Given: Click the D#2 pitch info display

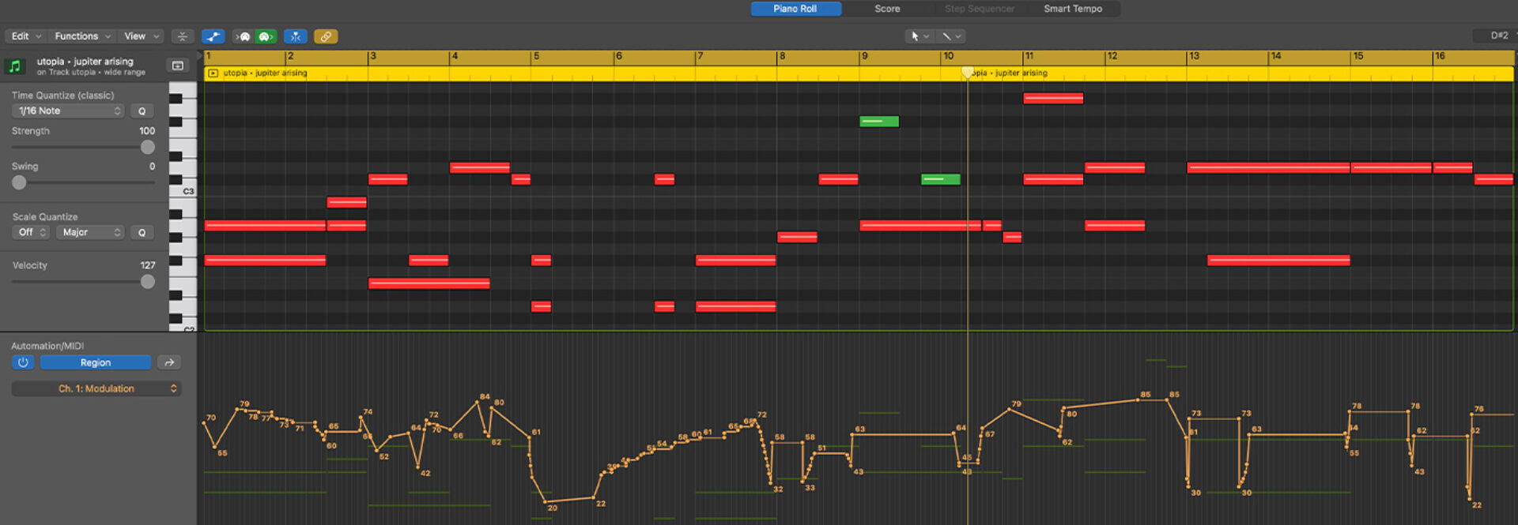Looking at the screenshot, I should [1499, 36].
